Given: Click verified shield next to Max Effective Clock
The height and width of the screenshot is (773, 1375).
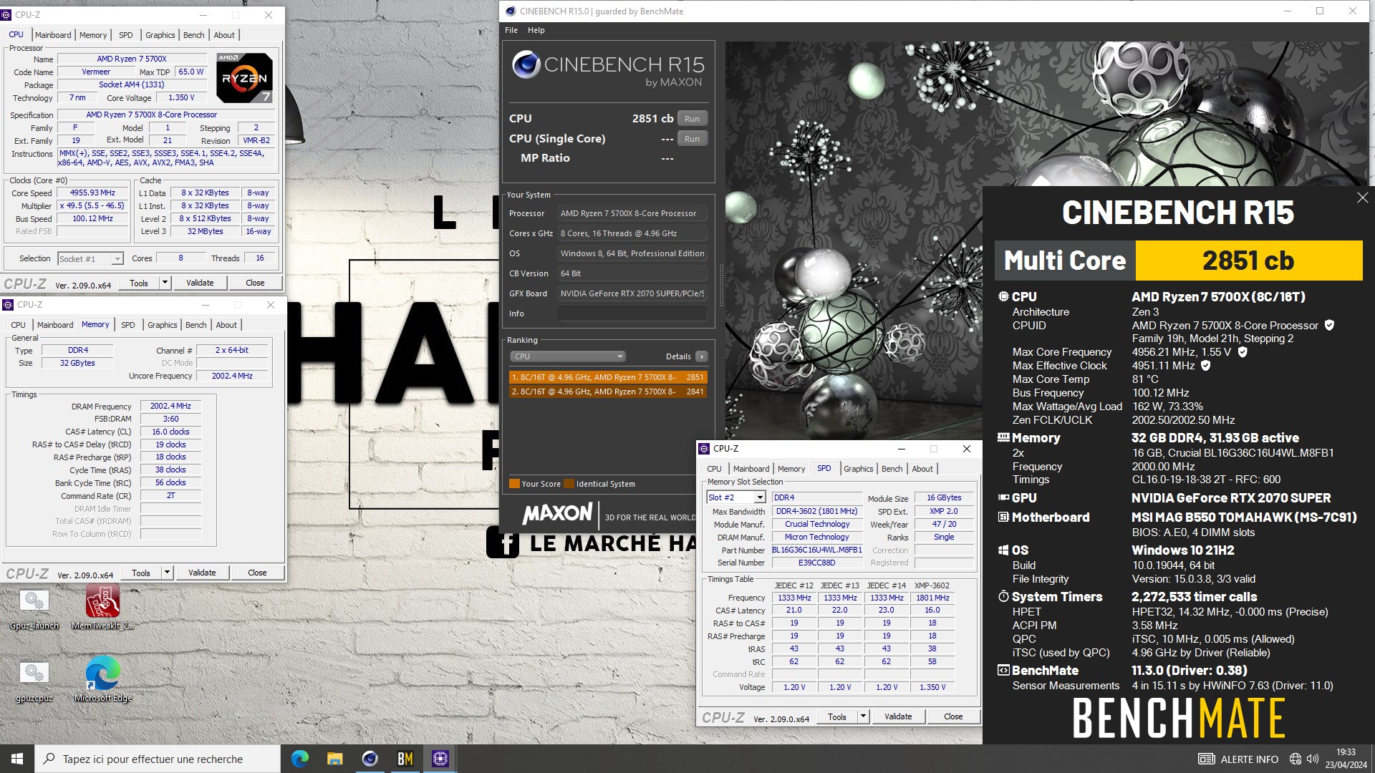Looking at the screenshot, I should (1205, 365).
